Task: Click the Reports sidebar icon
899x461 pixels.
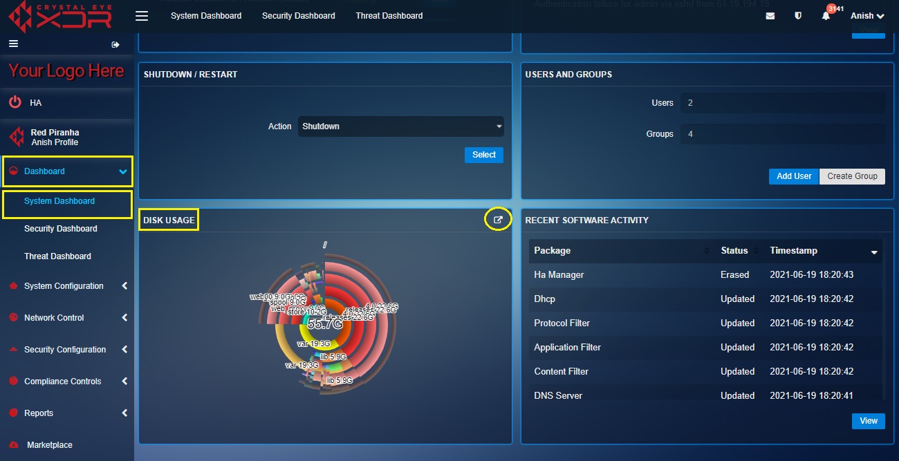Action: pyautogui.click(x=13, y=413)
